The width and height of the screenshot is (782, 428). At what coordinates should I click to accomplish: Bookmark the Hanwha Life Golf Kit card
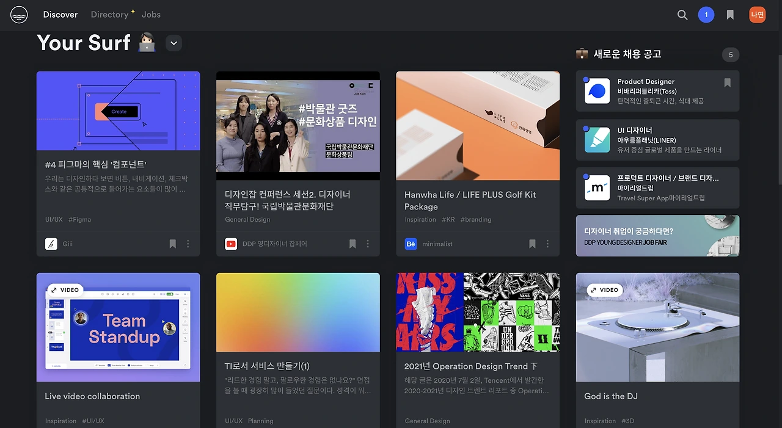(x=532, y=244)
